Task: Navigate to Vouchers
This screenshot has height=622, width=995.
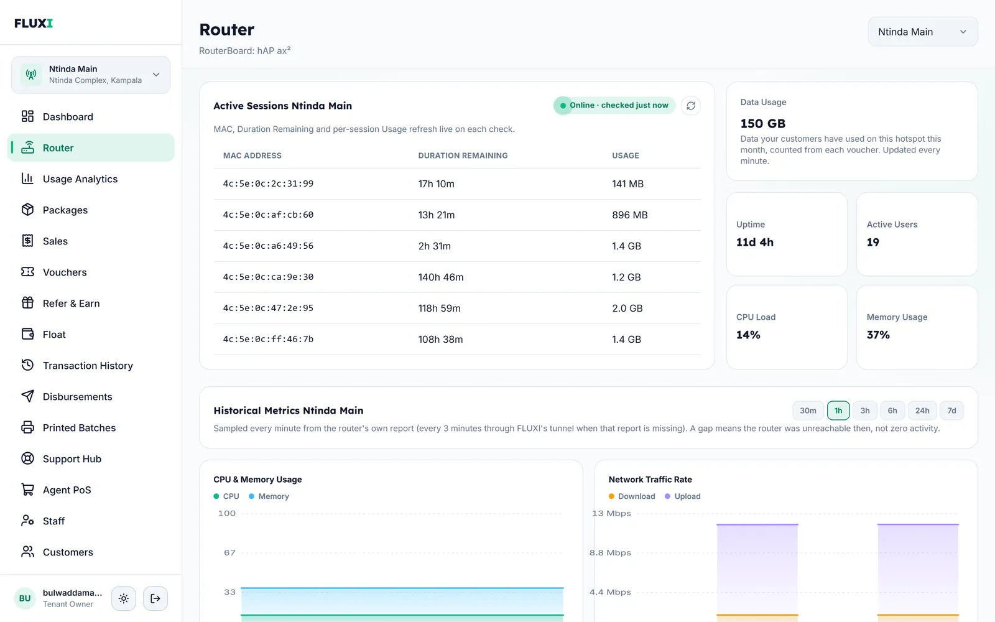Action: (91, 272)
